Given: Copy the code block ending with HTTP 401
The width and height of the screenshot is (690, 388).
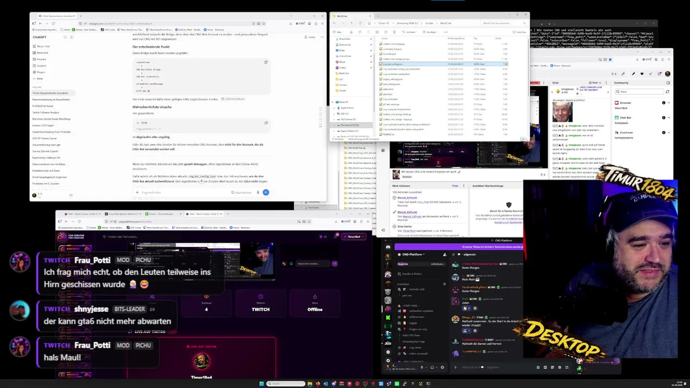Looking at the screenshot, I should [266, 62].
